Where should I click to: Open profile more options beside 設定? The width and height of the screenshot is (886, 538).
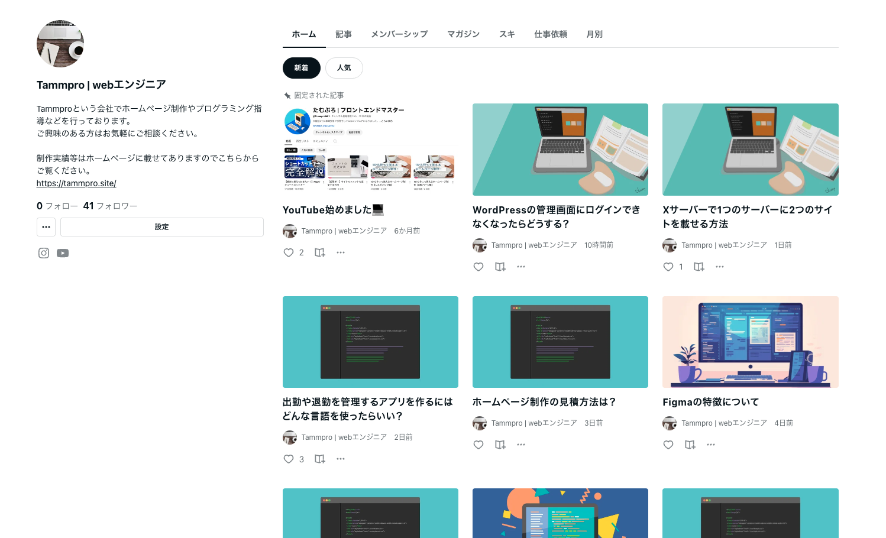(x=46, y=227)
